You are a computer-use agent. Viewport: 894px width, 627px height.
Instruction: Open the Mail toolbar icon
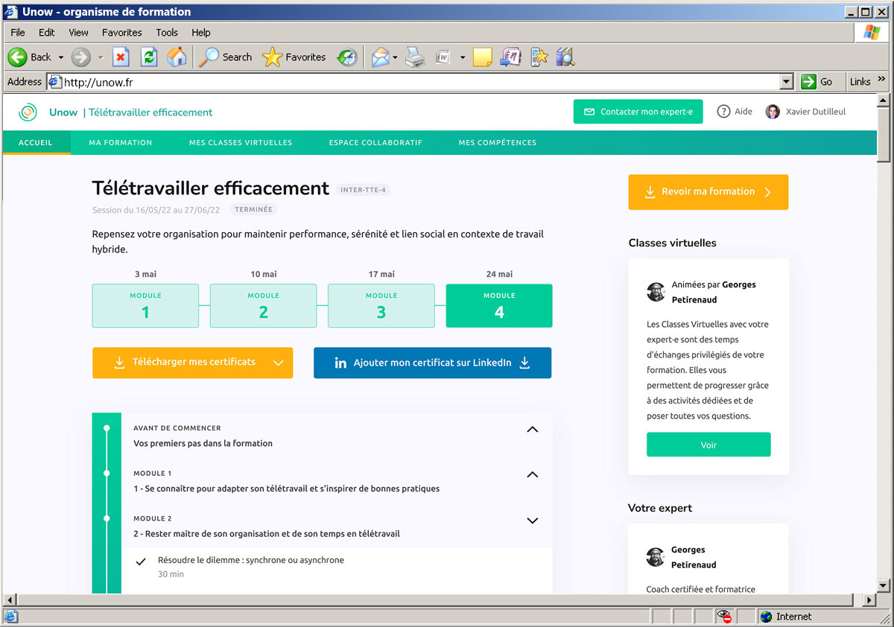[380, 57]
